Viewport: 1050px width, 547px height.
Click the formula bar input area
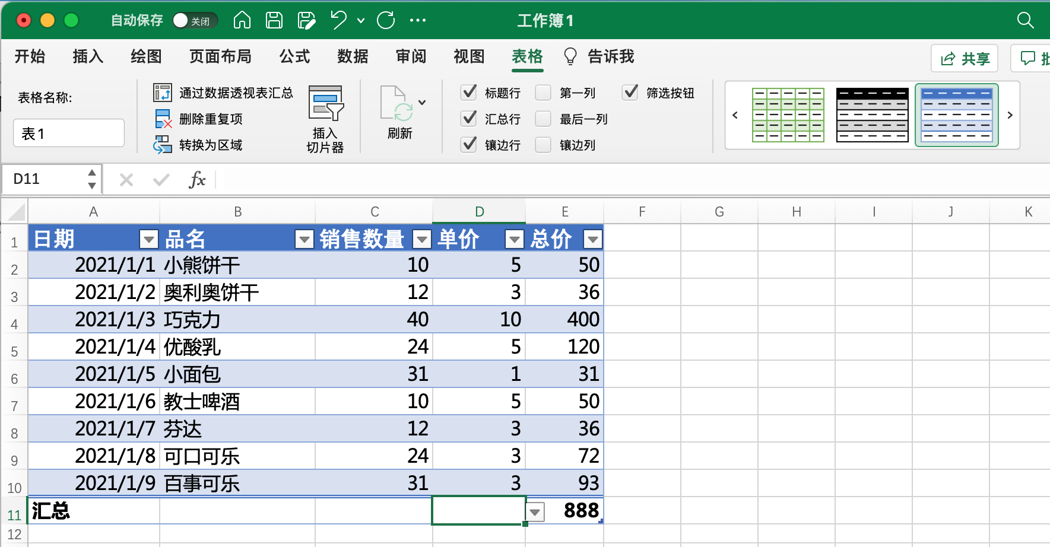click(632, 179)
